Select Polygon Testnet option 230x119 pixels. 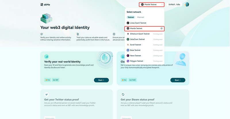tap(145, 61)
